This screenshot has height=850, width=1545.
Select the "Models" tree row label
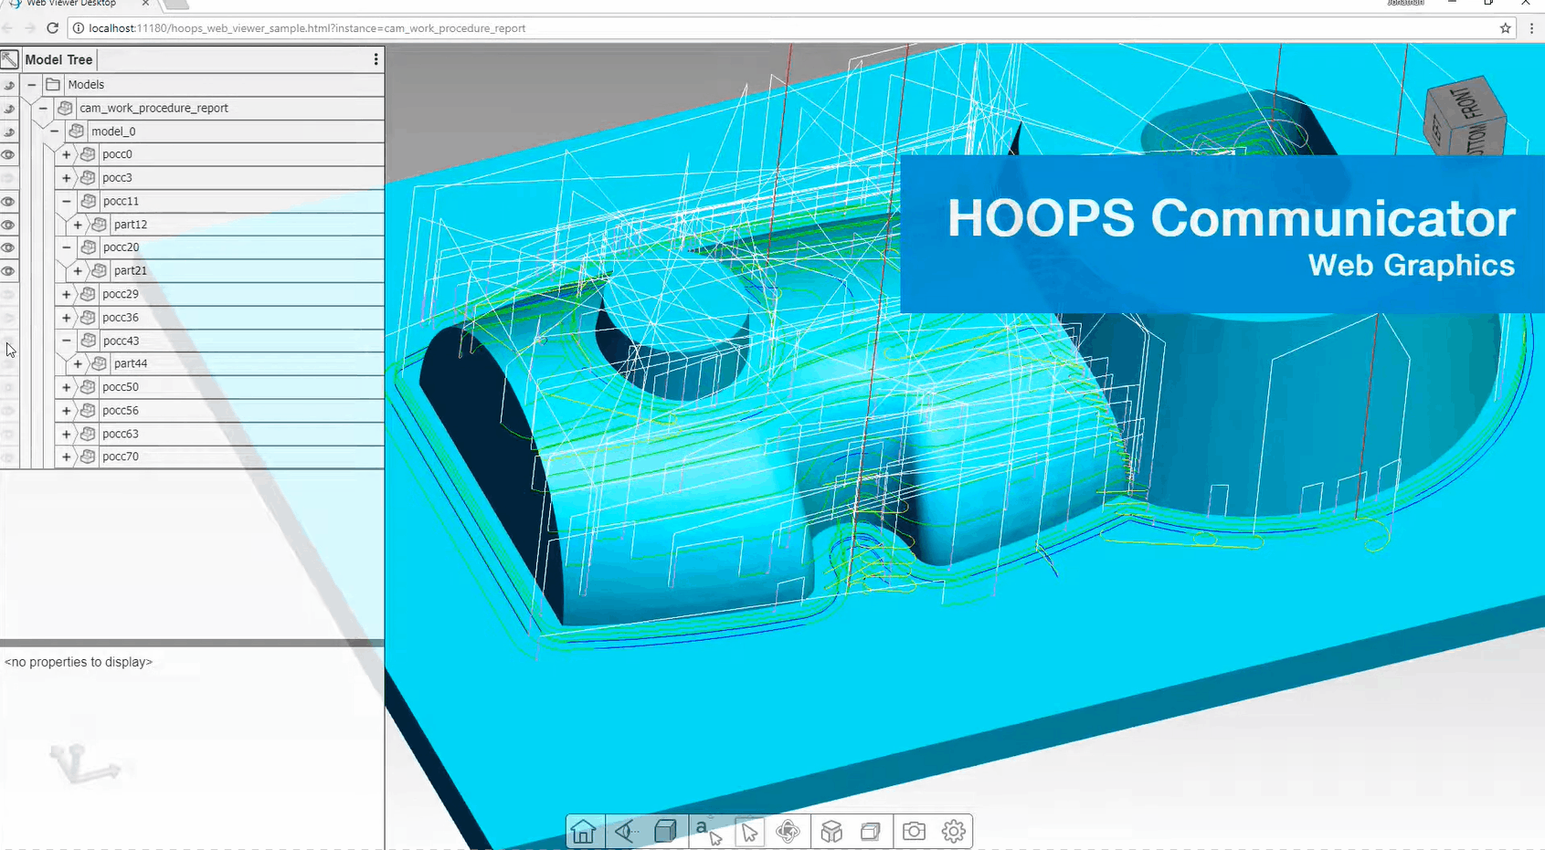[86, 84]
